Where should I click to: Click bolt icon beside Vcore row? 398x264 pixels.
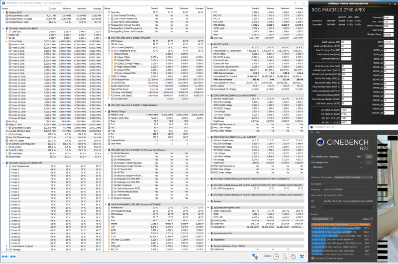(x=109, y=224)
